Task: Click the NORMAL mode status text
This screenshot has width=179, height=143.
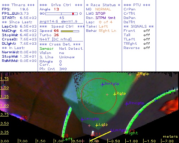Action: (x=103, y=9)
